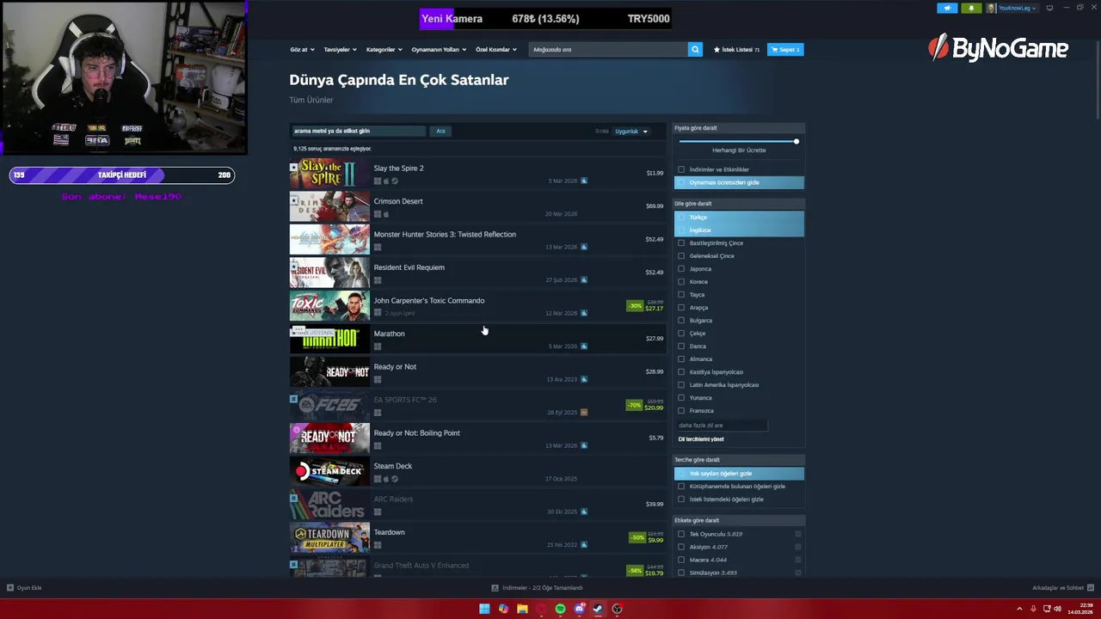Click the price range slider handle
The image size is (1101, 619).
tap(797, 141)
